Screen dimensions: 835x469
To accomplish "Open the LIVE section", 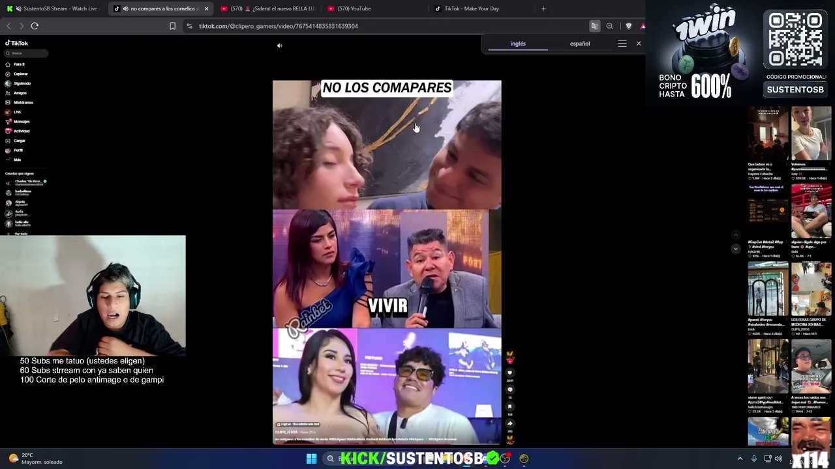I will click(x=13, y=112).
